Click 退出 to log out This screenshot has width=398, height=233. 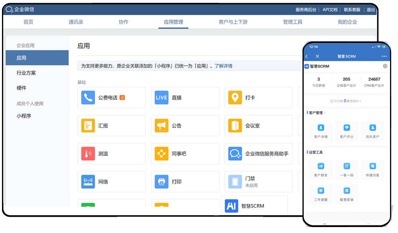(x=371, y=10)
